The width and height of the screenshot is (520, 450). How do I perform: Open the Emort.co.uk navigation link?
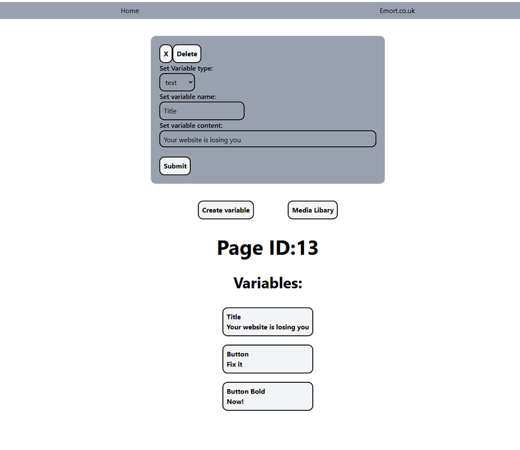397,11
